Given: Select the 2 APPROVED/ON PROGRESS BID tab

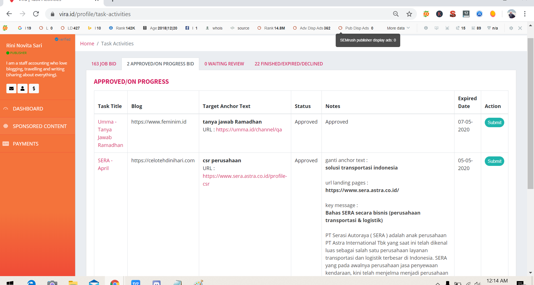Looking at the screenshot, I should pos(160,64).
